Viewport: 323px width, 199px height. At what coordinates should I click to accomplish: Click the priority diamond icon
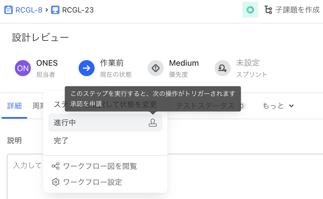click(x=156, y=68)
